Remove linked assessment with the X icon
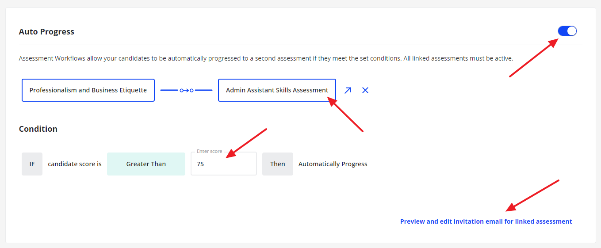 tap(365, 90)
